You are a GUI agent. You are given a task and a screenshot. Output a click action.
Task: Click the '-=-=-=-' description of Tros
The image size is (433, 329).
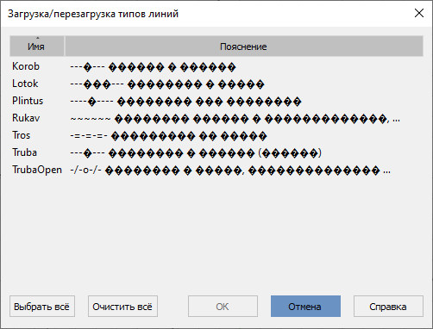168,136
